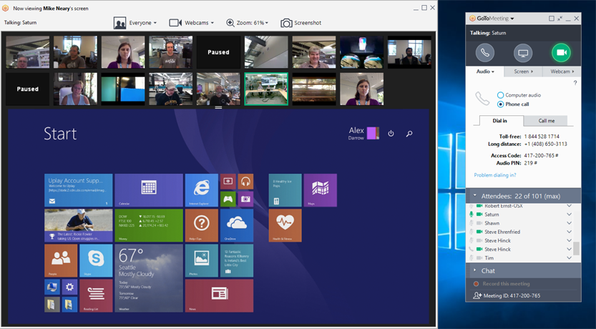Click the control panel grid-view window icon

552,18
